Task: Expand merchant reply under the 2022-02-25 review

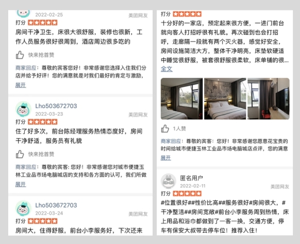Action: (21, 85)
